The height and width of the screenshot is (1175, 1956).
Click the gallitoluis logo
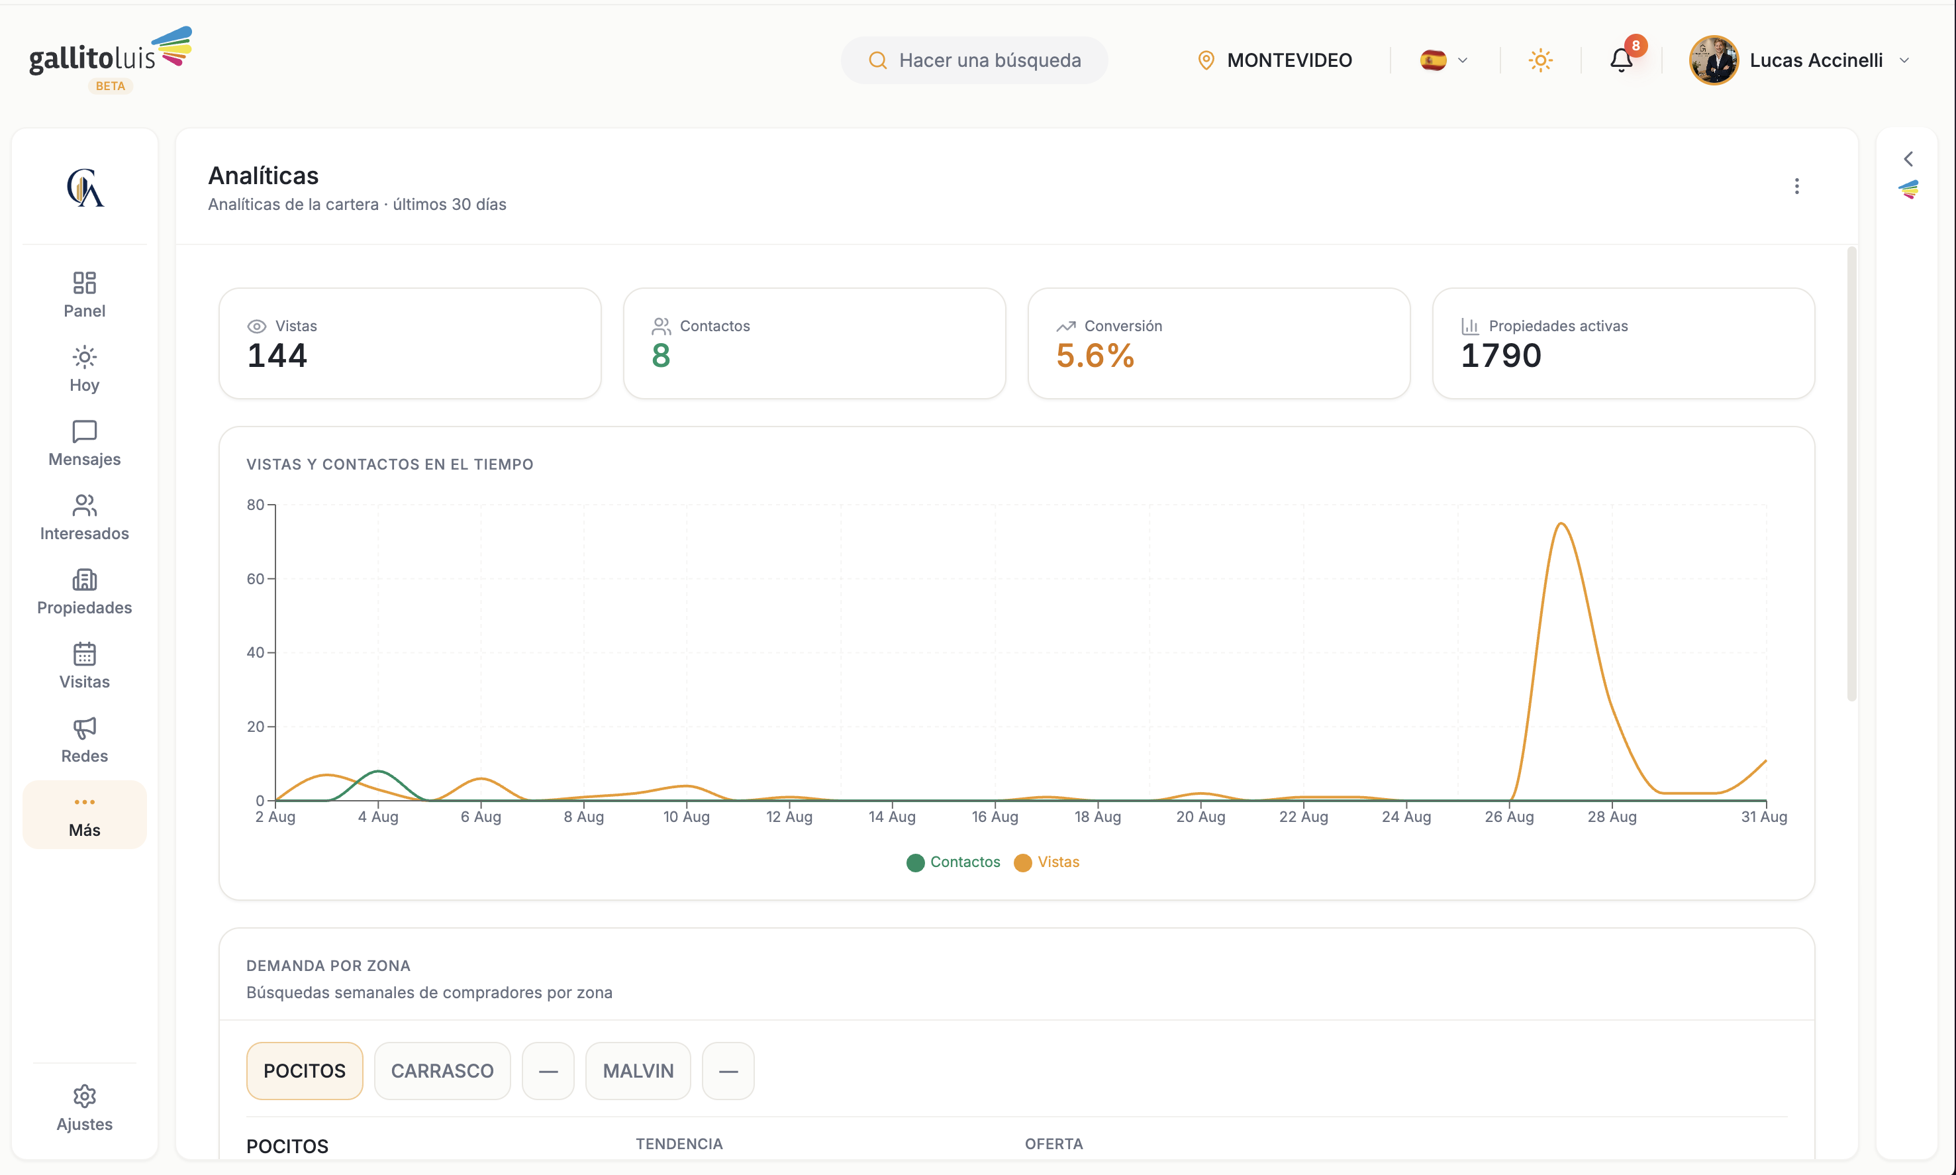[x=111, y=52]
